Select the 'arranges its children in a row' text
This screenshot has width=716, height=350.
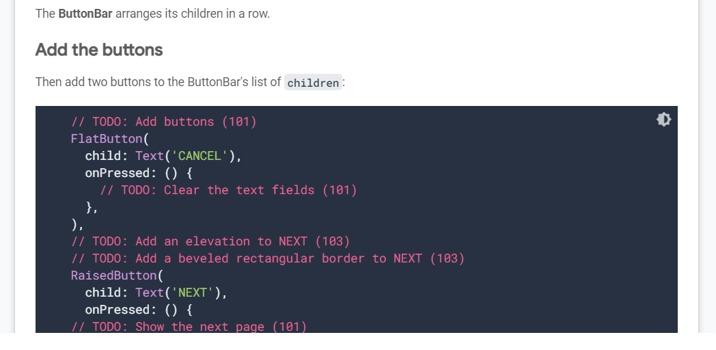click(x=192, y=14)
